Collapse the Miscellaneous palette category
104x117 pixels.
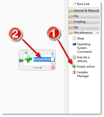tap(82, 33)
